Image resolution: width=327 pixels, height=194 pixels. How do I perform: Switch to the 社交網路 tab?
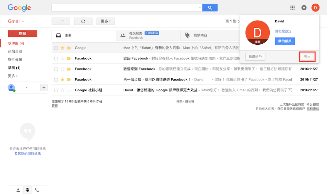[136, 35]
